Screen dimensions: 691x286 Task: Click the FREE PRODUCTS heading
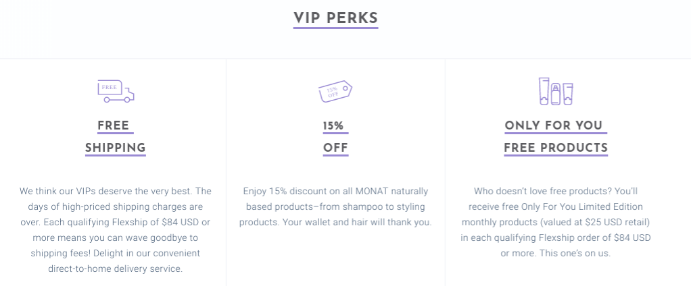point(556,148)
